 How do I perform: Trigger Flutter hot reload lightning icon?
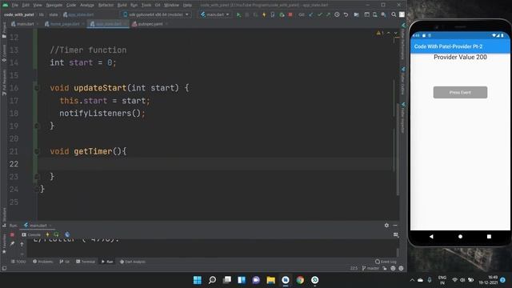click(264, 14)
